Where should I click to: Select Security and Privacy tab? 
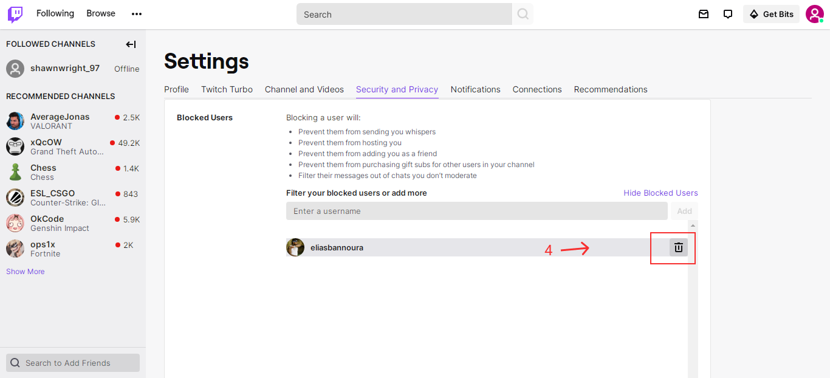click(397, 89)
